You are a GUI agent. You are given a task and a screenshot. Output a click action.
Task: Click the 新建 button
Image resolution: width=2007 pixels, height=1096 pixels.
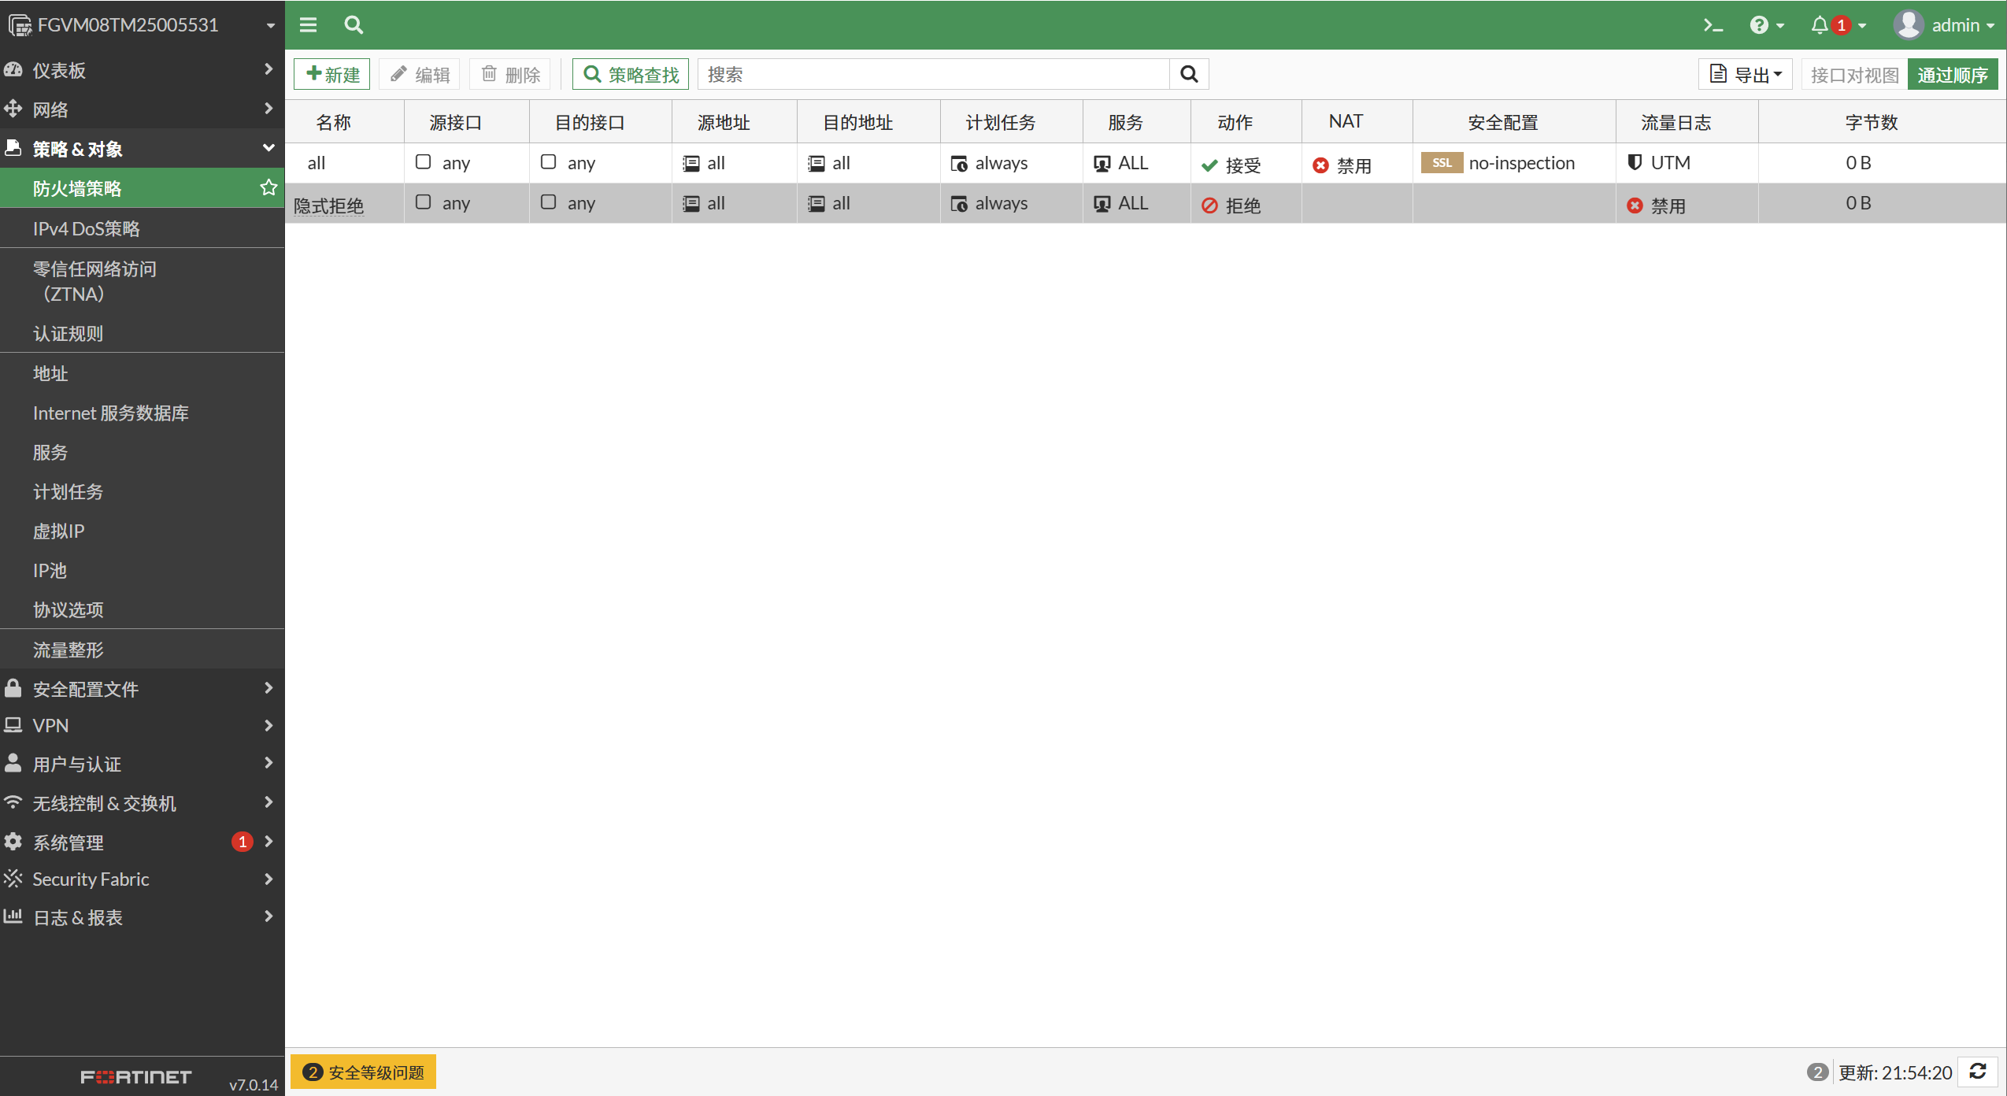(x=331, y=74)
